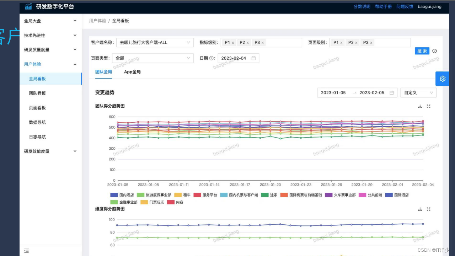
Task: Expand 团队得分趋势图 to fullscreen
Action: [429, 106]
